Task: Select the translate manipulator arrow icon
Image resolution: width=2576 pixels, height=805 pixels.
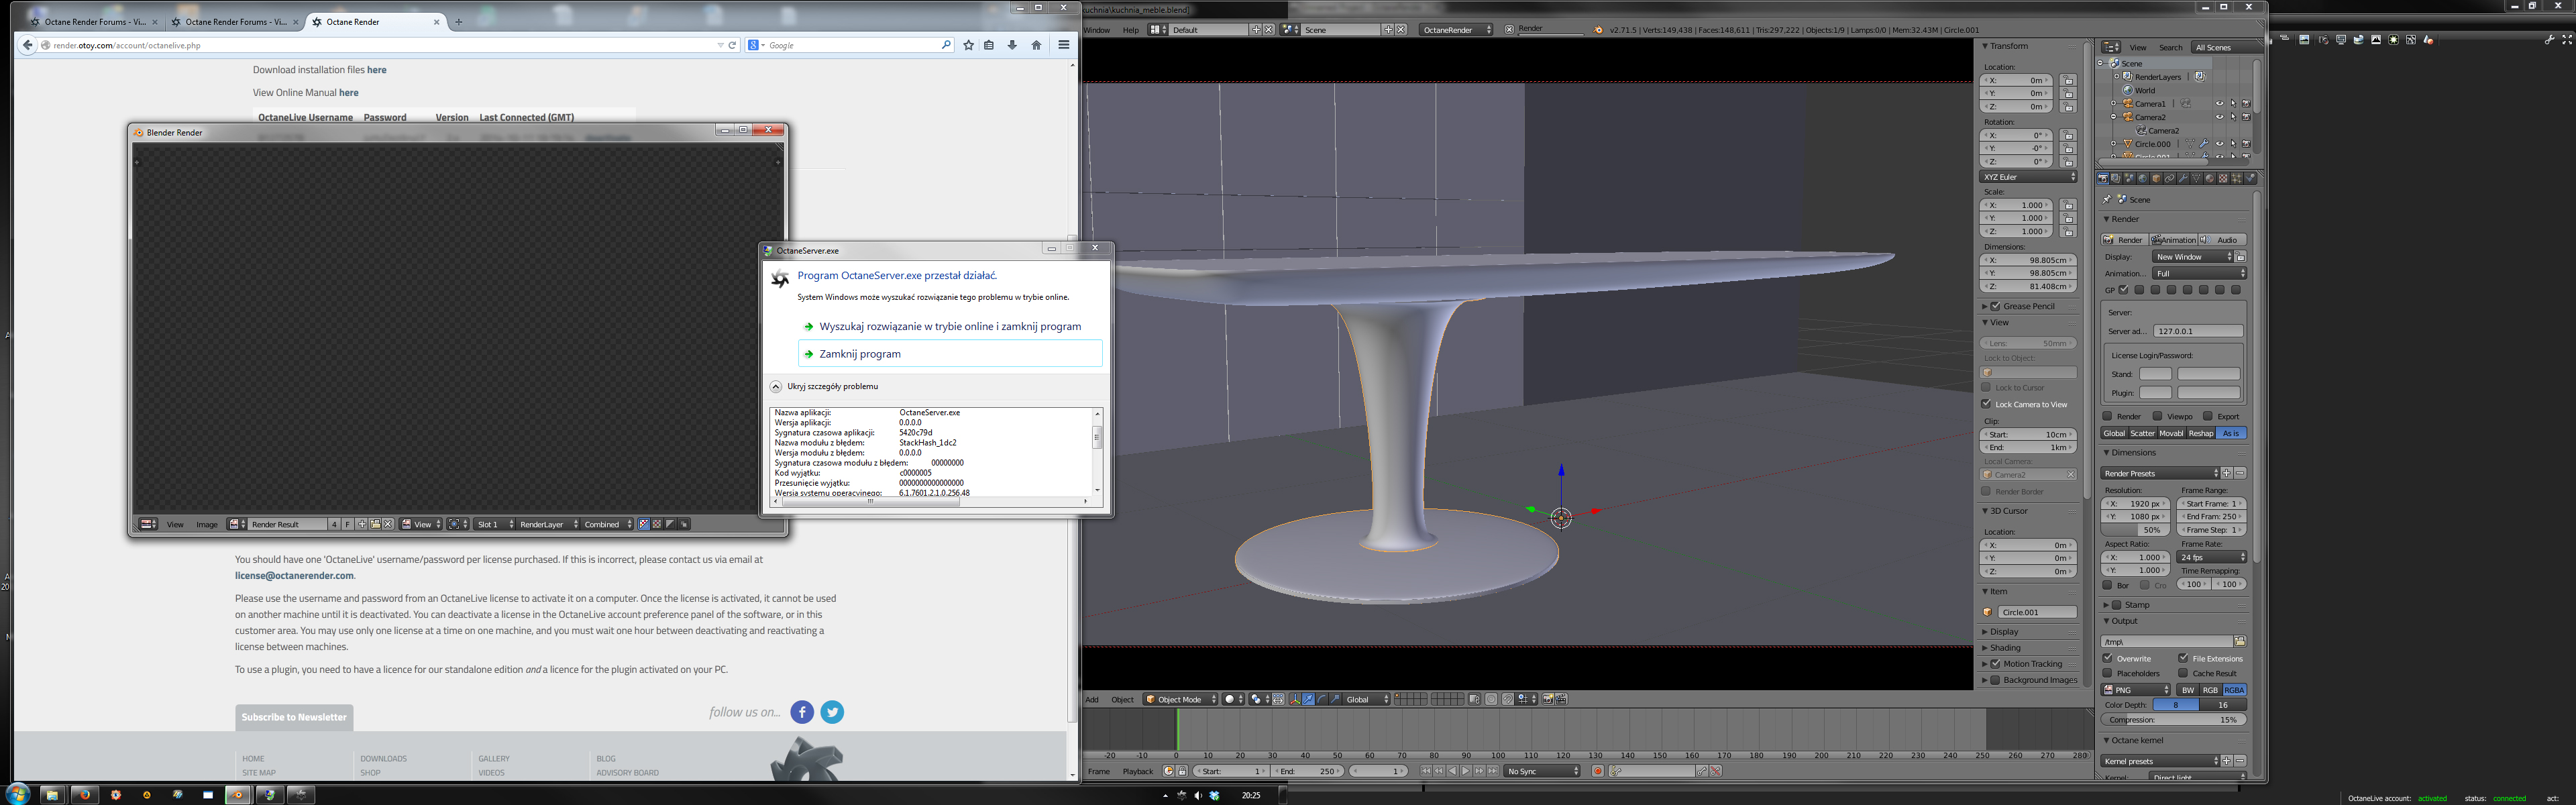Action: [1308, 699]
